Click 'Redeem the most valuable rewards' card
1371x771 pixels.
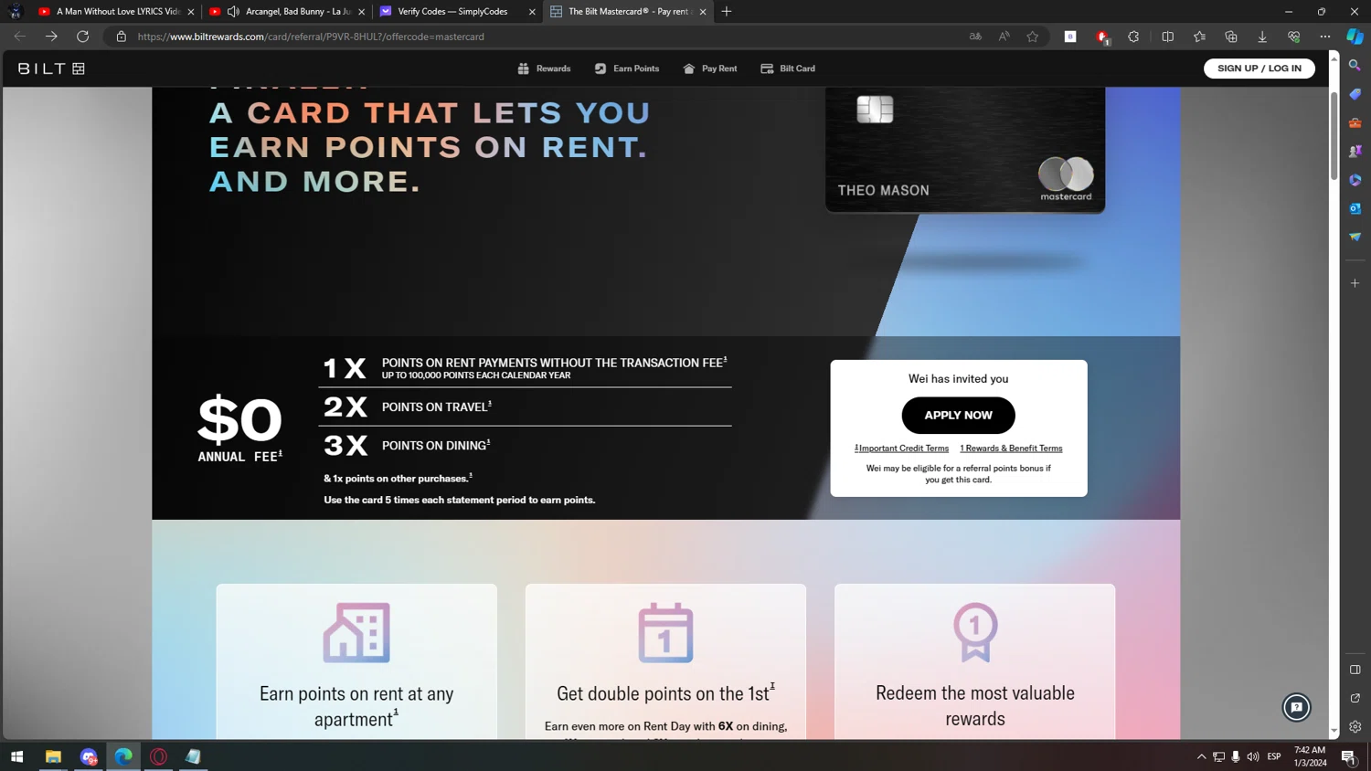click(974, 661)
